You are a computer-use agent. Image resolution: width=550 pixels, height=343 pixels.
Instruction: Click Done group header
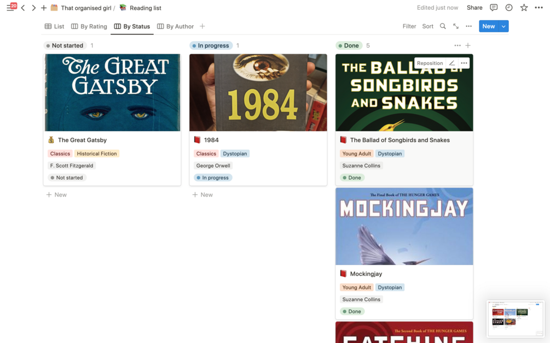click(x=349, y=45)
